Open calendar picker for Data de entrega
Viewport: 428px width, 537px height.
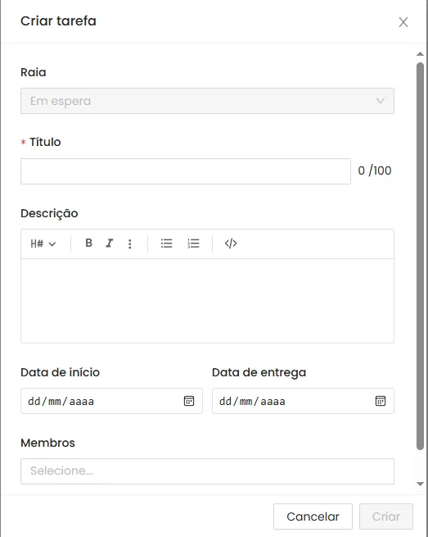(381, 401)
